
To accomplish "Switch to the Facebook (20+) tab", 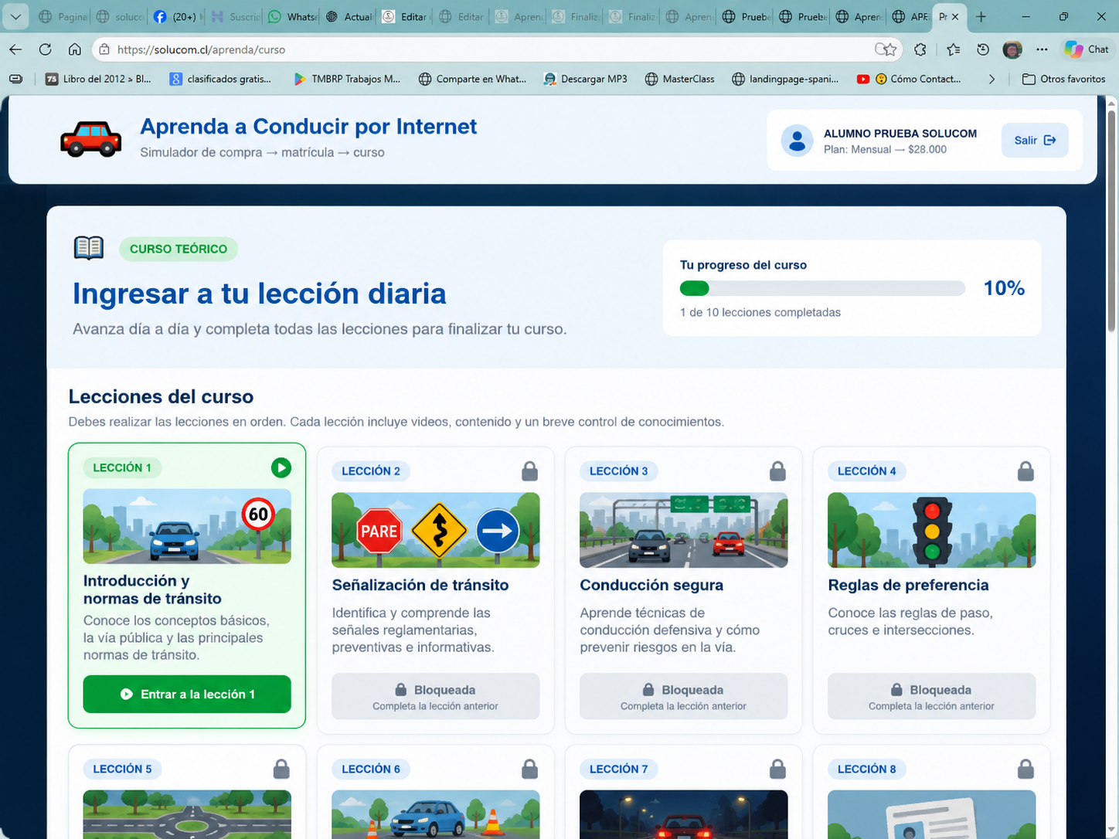I will click(x=178, y=16).
